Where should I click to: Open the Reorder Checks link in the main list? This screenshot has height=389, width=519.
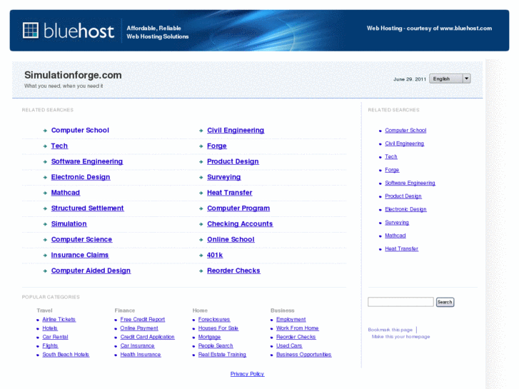(x=233, y=271)
